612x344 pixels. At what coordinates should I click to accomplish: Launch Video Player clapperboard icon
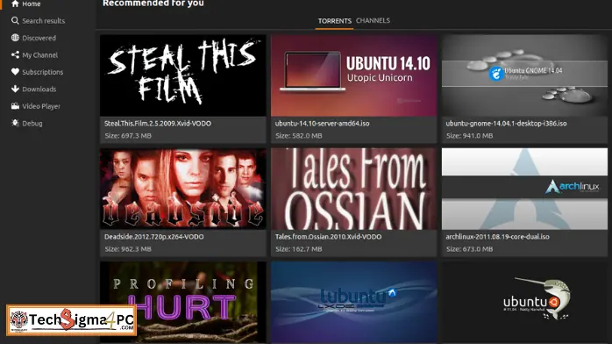(15, 106)
